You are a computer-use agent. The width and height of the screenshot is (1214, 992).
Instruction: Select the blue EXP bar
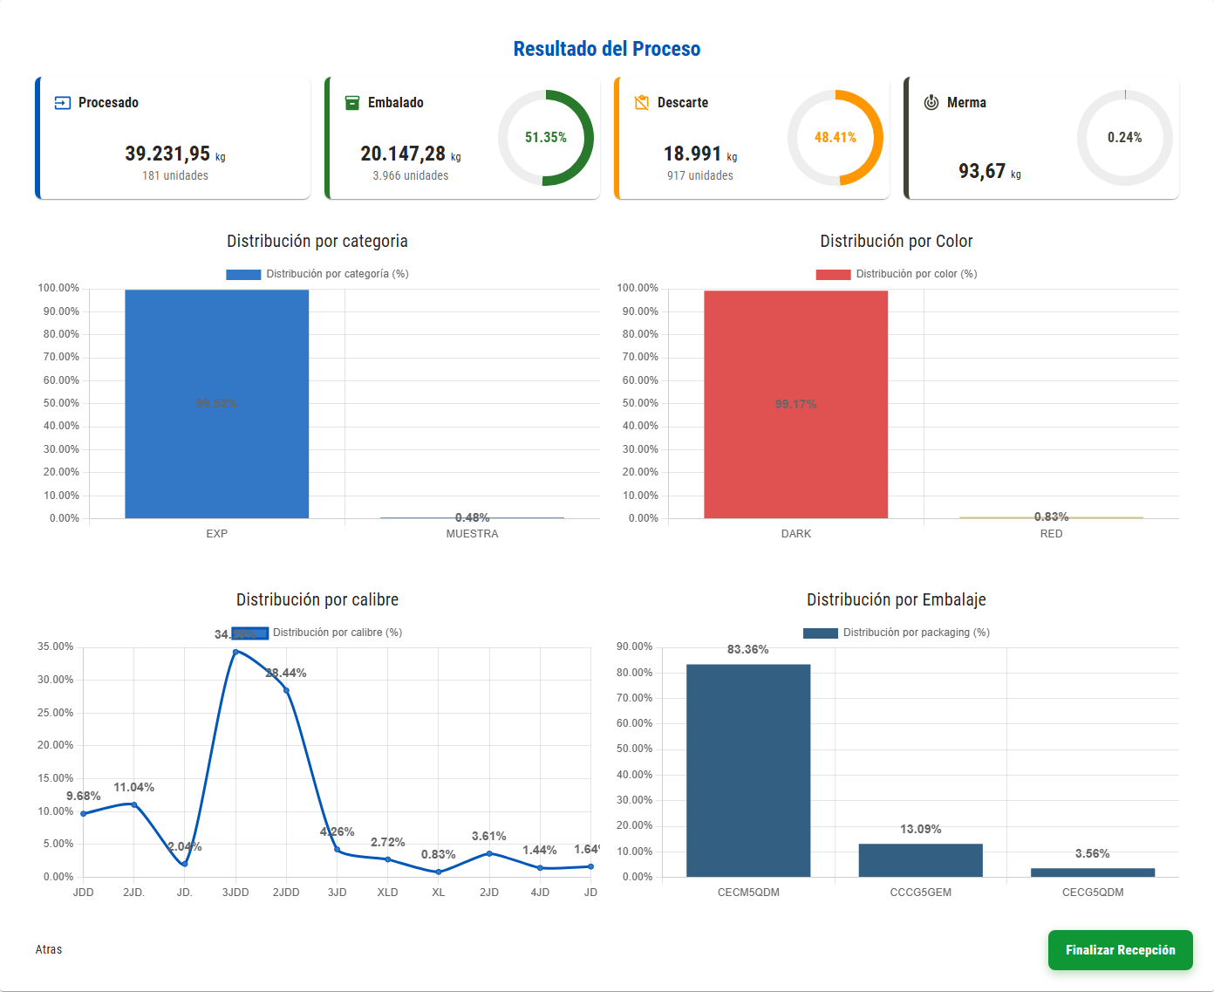pos(217,404)
